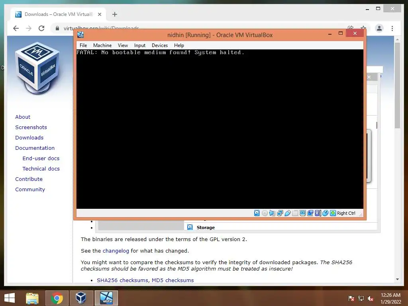Screen dimensions: 408x306
Task: Open the Devices menu
Action: [x=160, y=45]
